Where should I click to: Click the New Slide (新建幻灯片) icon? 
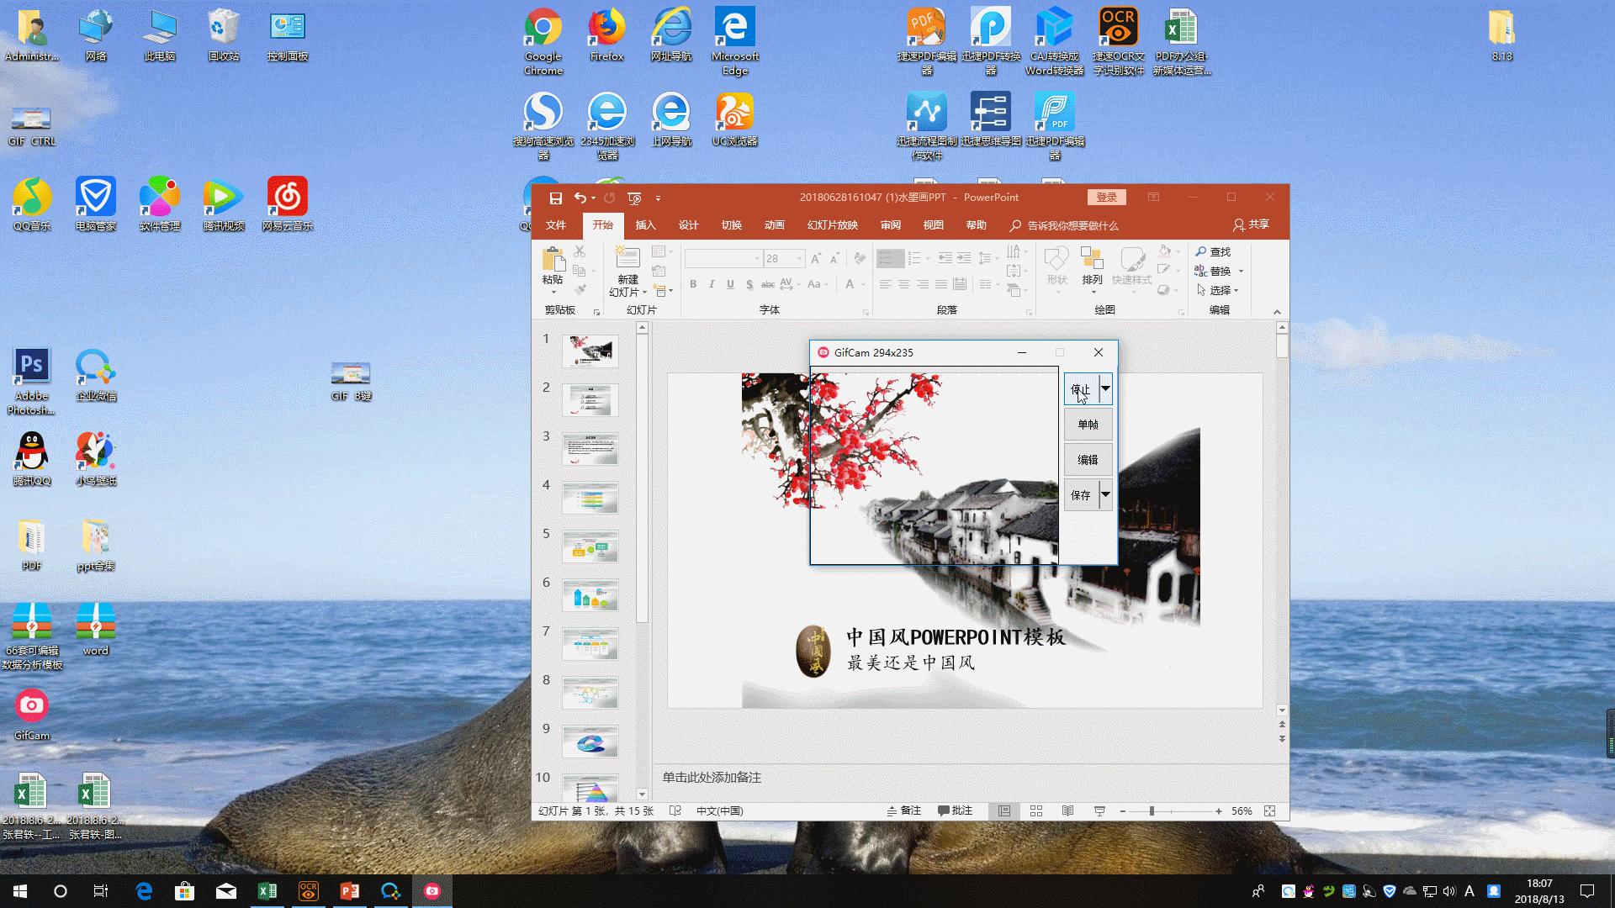[627, 258]
